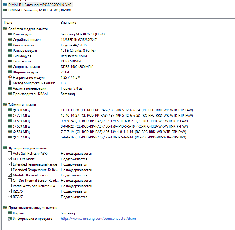The image size is (235, 230).
Task: Click the DIMM-B1 memory chip icon
Action: 5,5
